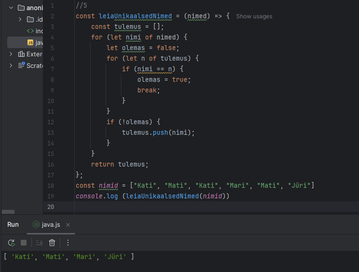This screenshot has width=359, height=272.
Task: Click the External Libraries bar-chart icon
Action: pyautogui.click(x=21, y=54)
